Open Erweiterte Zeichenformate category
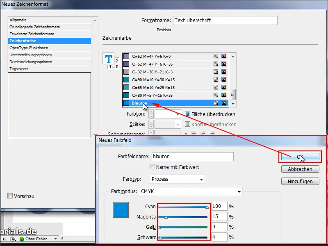This screenshot has height=246, width=328. tap(49, 34)
